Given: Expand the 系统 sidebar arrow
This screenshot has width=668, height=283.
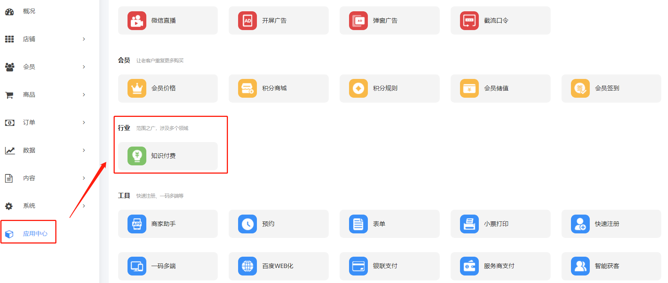Looking at the screenshot, I should point(84,206).
